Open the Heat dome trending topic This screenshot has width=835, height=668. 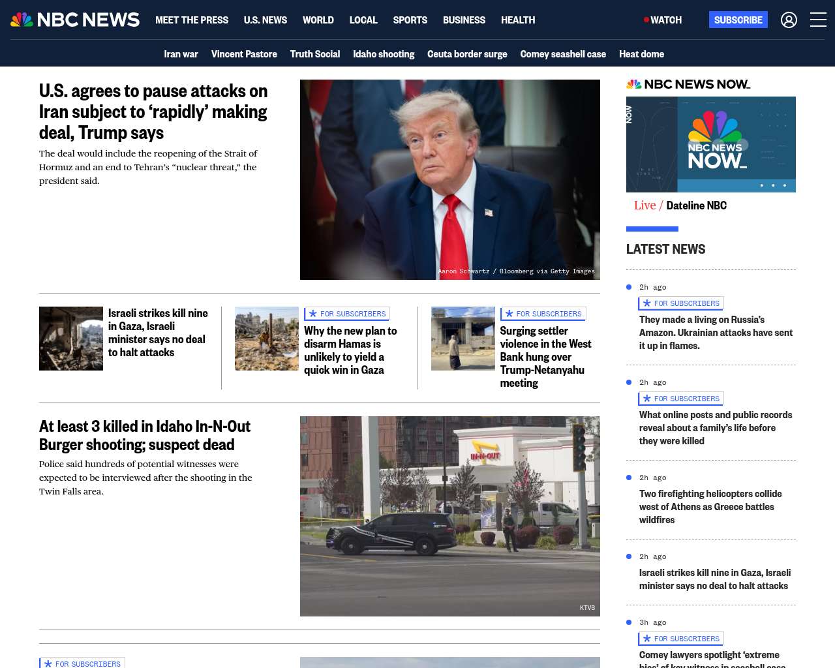click(x=641, y=54)
